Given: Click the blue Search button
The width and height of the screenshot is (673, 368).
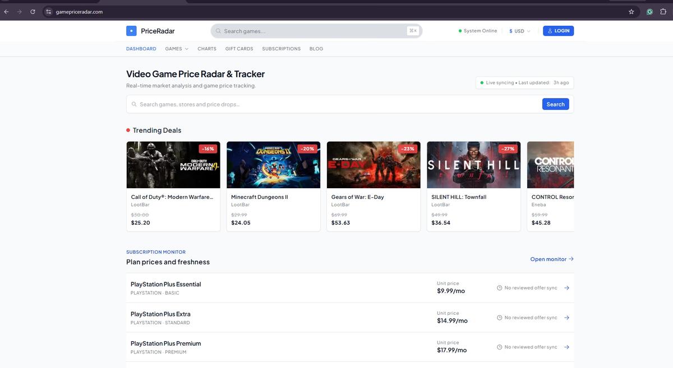Looking at the screenshot, I should [555, 104].
